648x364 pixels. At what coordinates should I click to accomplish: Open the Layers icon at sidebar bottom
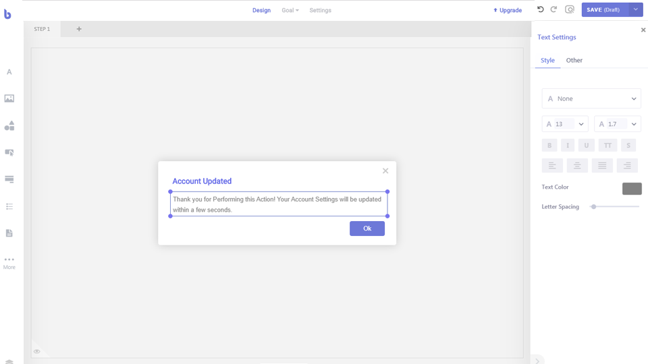tap(9, 361)
